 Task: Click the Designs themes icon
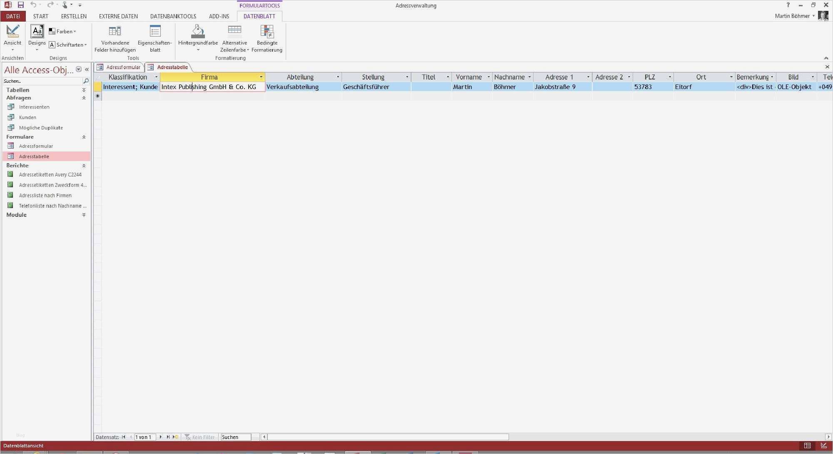[x=37, y=31]
